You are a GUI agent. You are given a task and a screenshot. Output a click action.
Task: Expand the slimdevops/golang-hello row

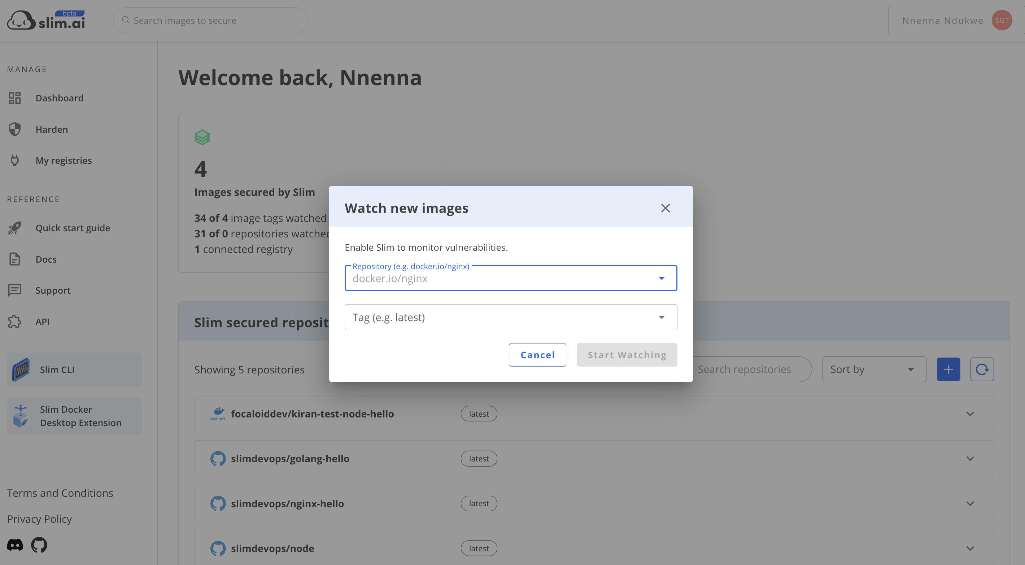[970, 458]
